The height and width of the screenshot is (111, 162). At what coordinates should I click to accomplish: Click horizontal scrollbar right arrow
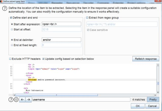(155, 95)
